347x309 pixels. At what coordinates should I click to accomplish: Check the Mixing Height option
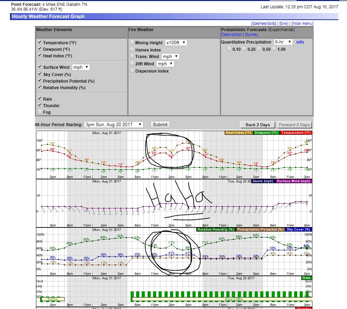pyautogui.click(x=132, y=43)
